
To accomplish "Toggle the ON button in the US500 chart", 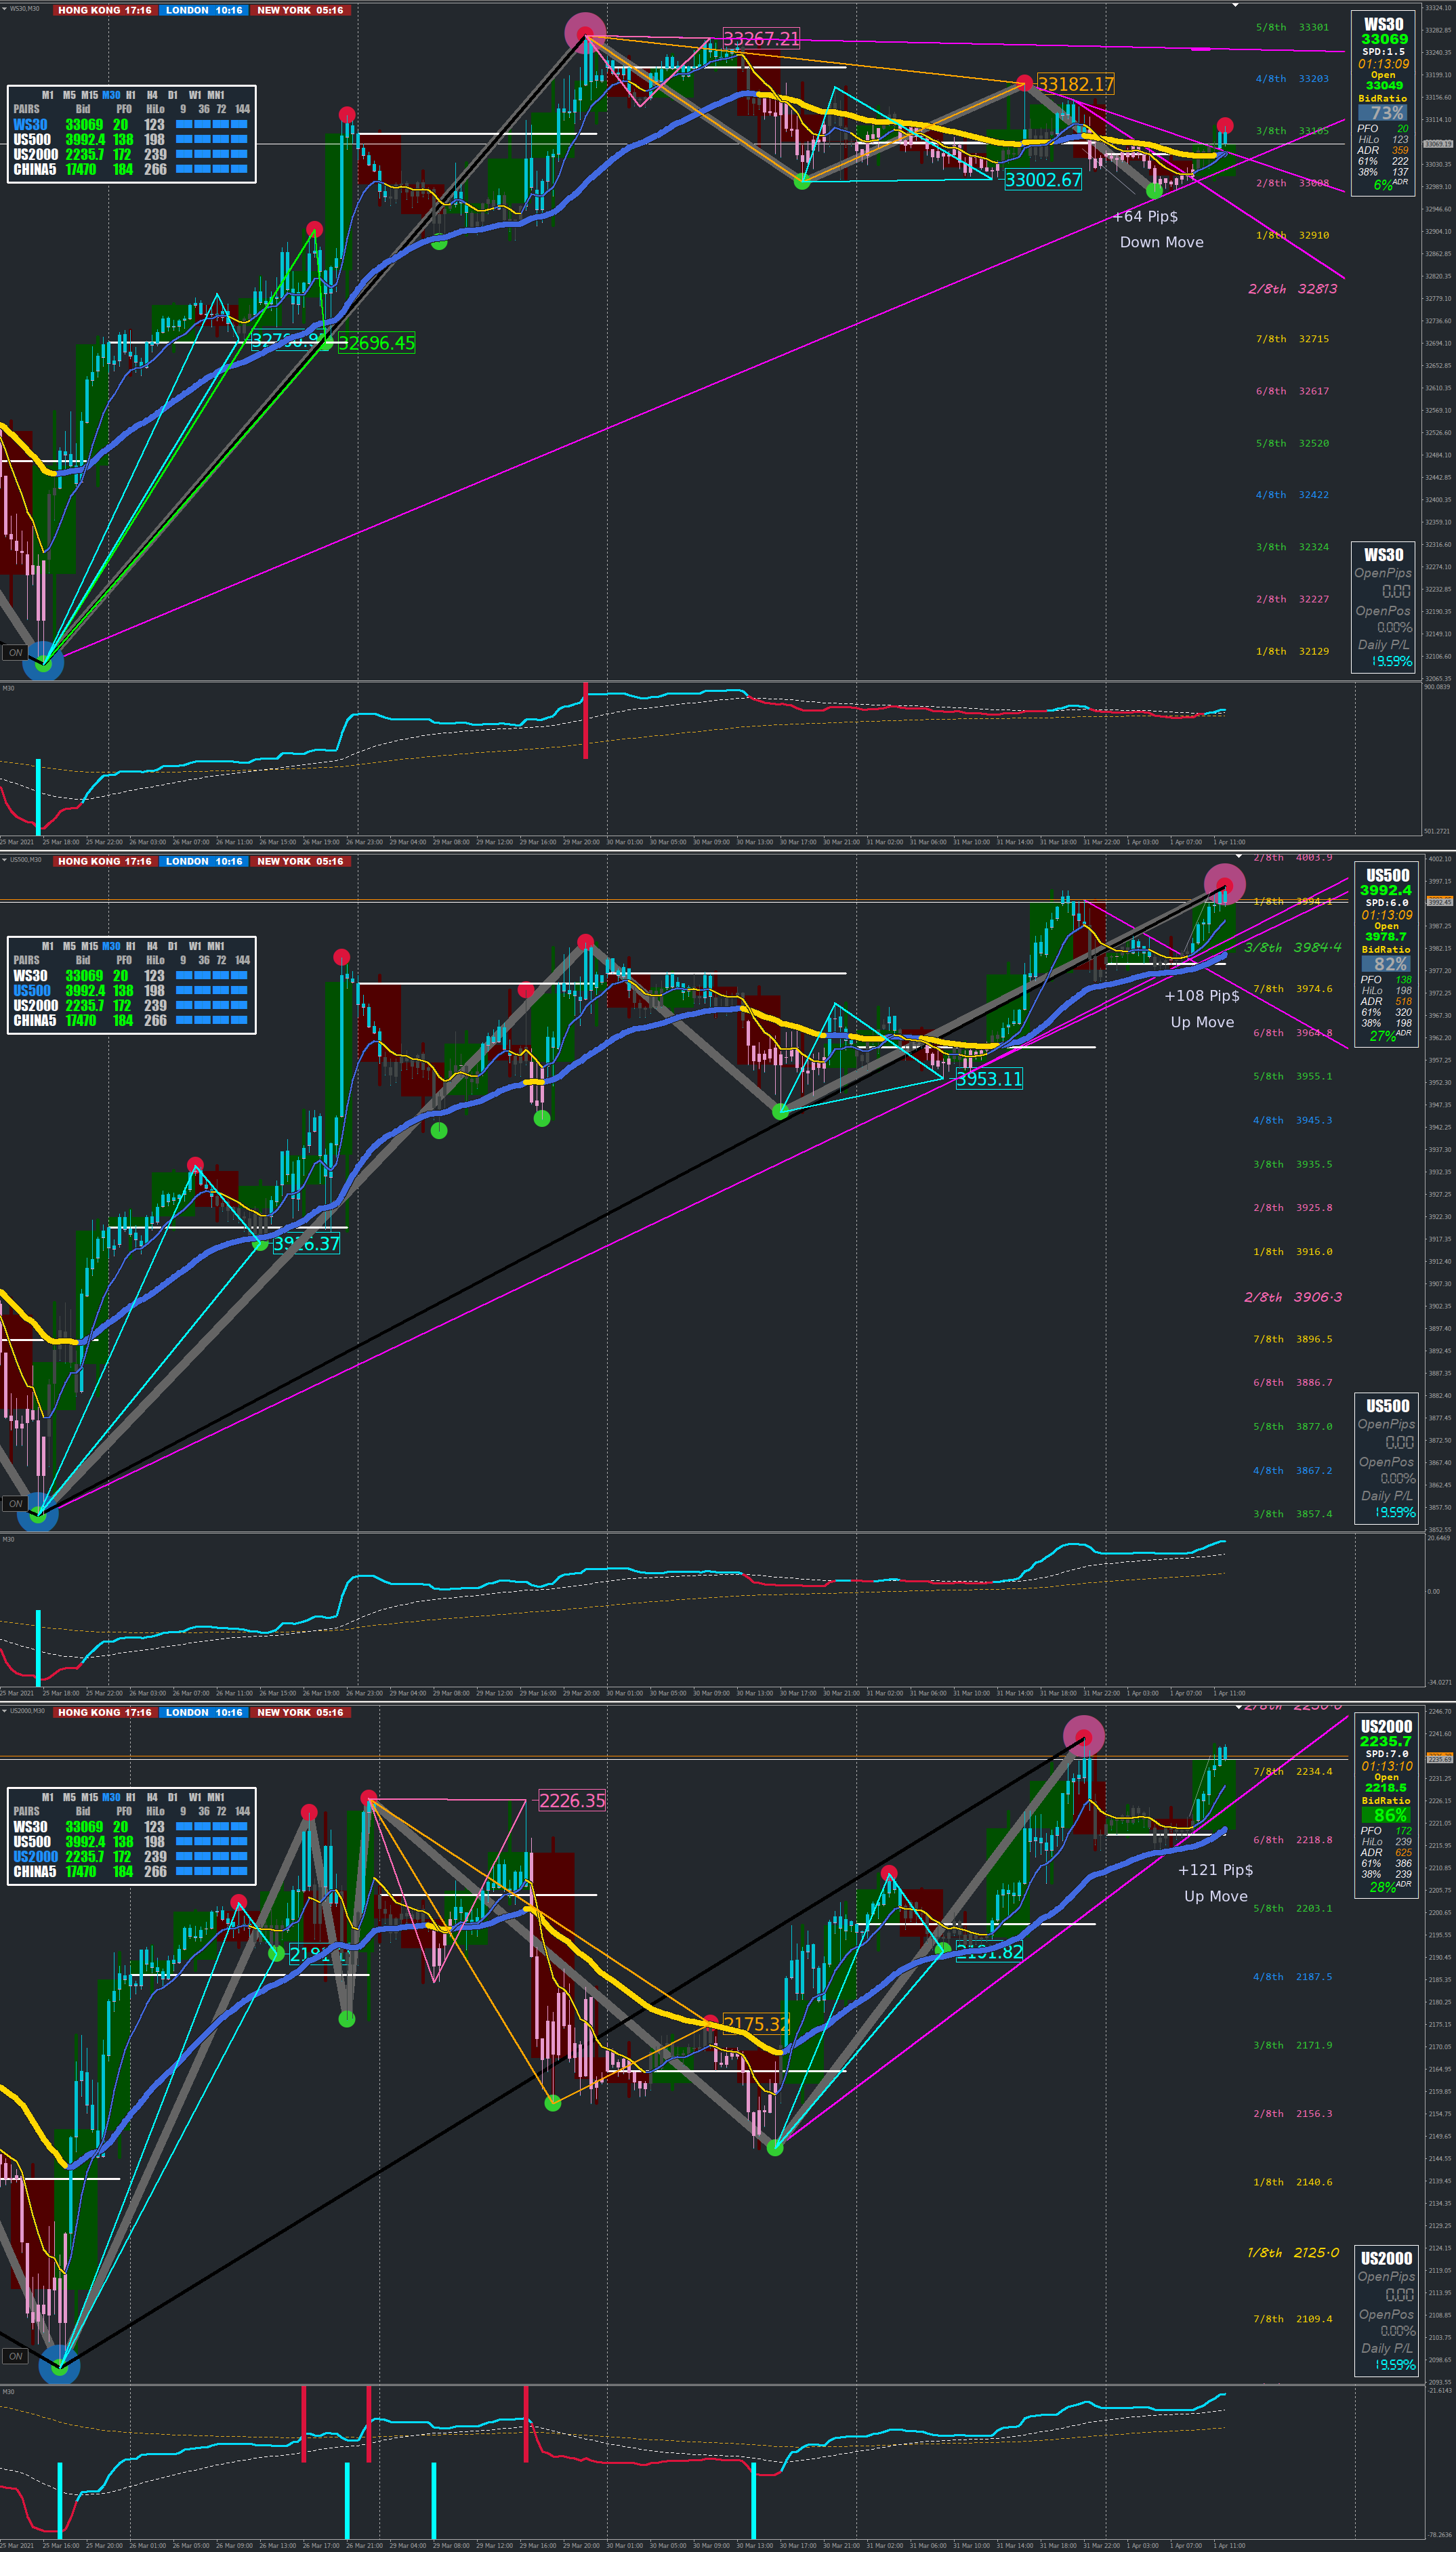I will [15, 1503].
